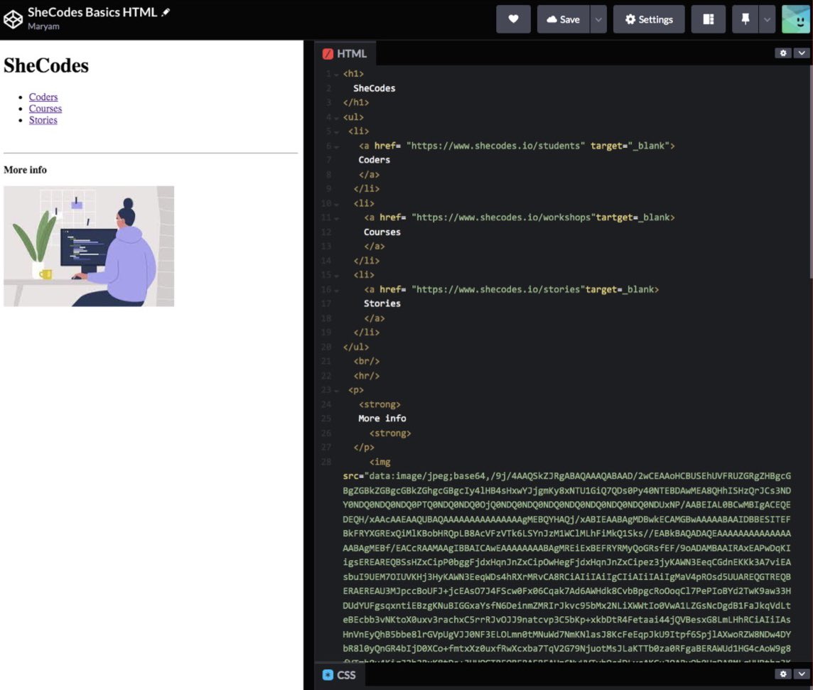Open the pinned items dropdown arrow
Screen dimensions: 813x690
pos(767,19)
